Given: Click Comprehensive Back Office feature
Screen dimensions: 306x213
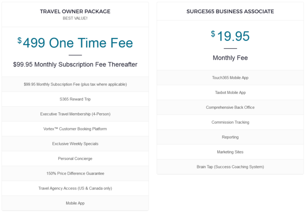Looking at the screenshot, I should 230,108.
